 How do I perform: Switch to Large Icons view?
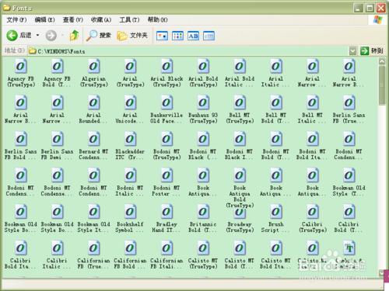point(162,36)
